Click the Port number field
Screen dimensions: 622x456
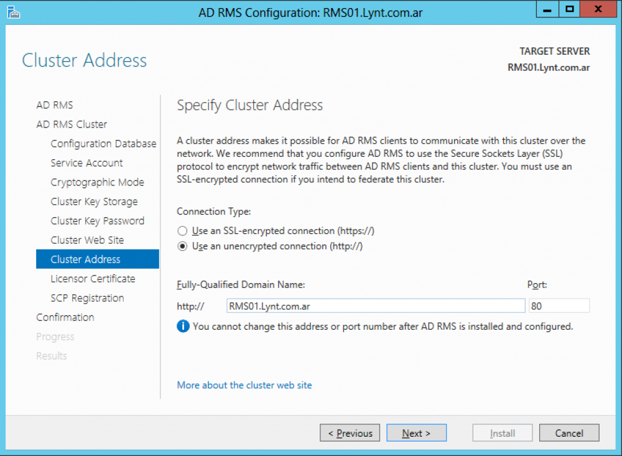559,306
